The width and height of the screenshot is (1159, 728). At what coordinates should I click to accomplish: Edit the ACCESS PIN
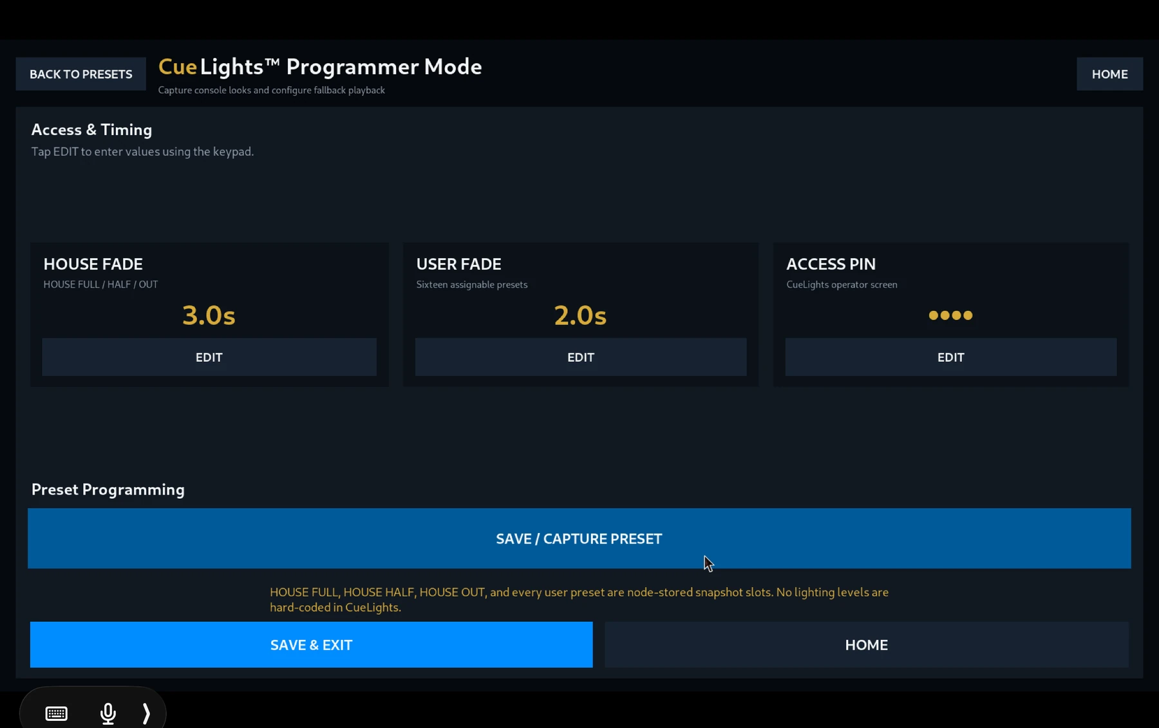point(951,357)
